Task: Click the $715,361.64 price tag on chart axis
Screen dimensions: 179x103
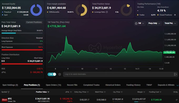Action: coord(170,52)
